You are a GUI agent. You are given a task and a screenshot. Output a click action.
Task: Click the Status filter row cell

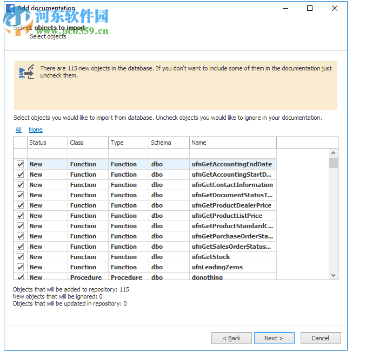pyautogui.click(x=48, y=153)
